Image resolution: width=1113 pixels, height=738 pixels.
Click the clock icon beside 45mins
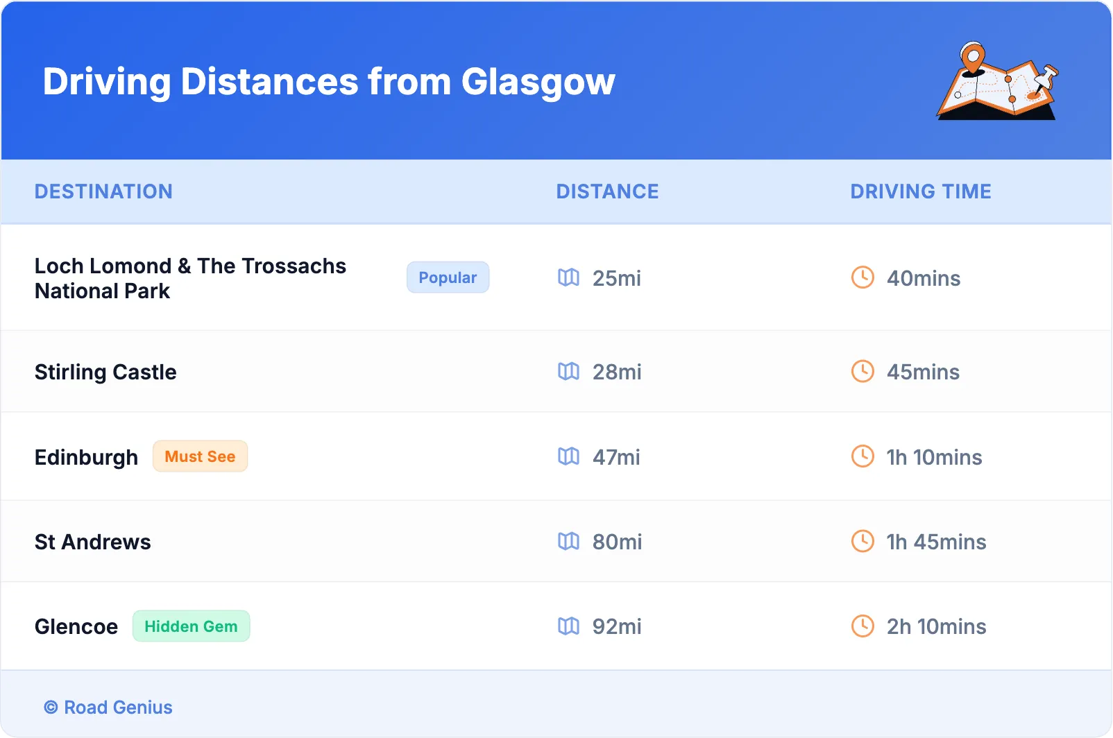click(x=863, y=371)
